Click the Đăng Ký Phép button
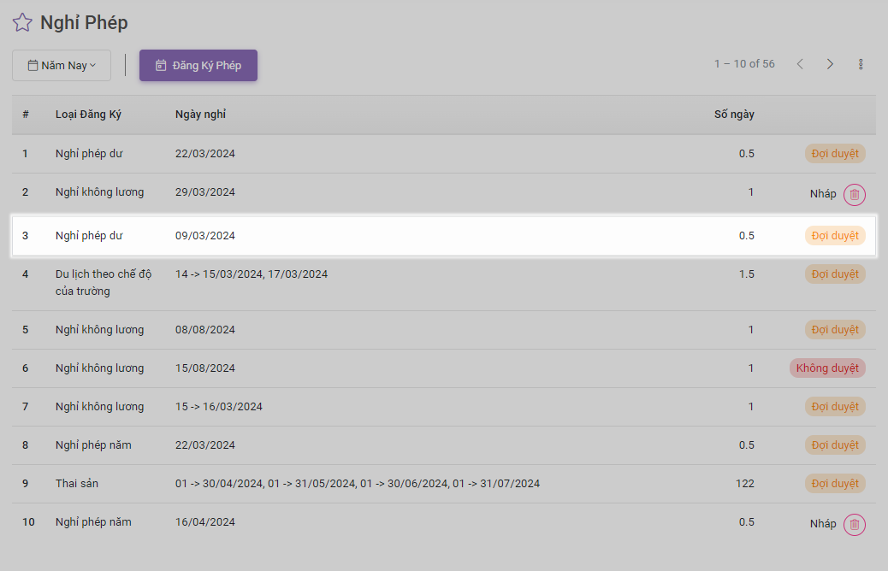The image size is (888, 571). pos(198,66)
